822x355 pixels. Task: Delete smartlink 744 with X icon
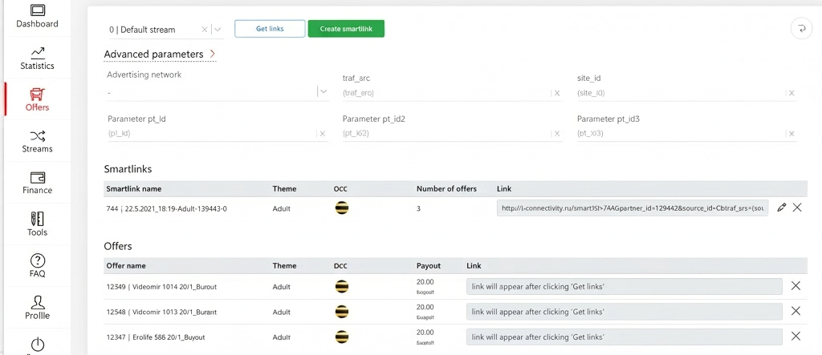(x=797, y=208)
